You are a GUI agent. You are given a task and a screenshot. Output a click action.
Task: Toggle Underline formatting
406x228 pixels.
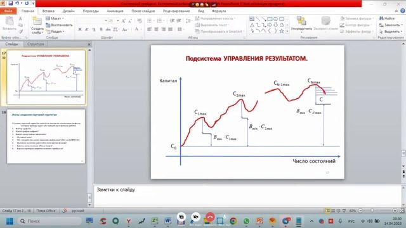point(94,30)
